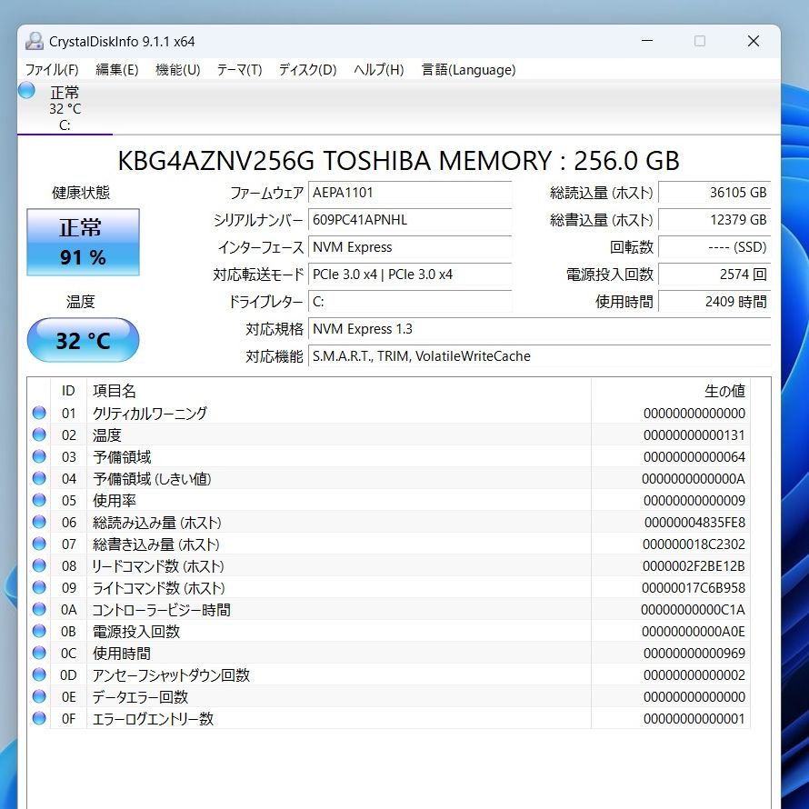The image size is (809, 809).
Task: Select the 使用率 attribute name
Action: coord(114,501)
